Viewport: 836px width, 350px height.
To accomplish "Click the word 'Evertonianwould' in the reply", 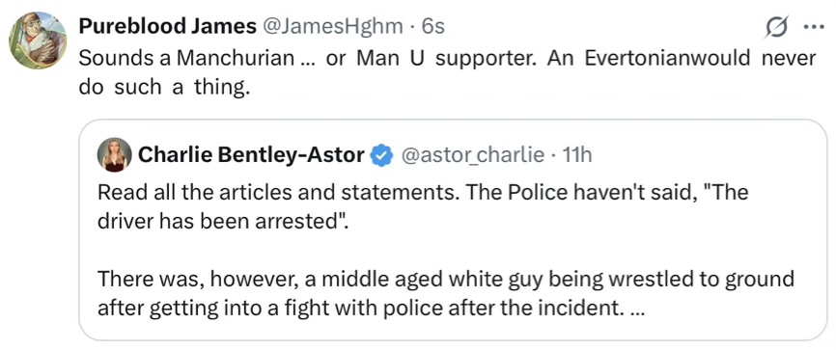I will (669, 58).
